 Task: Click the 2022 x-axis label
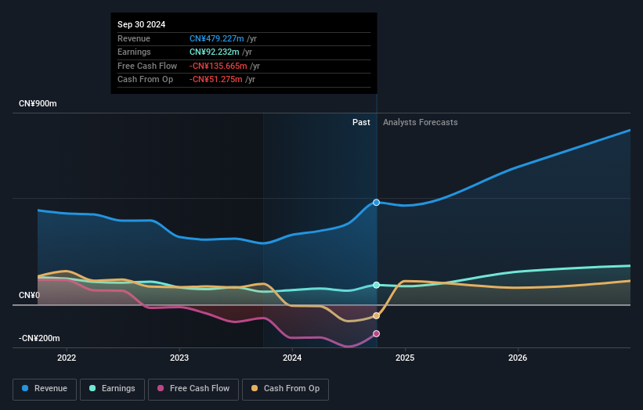click(x=67, y=358)
